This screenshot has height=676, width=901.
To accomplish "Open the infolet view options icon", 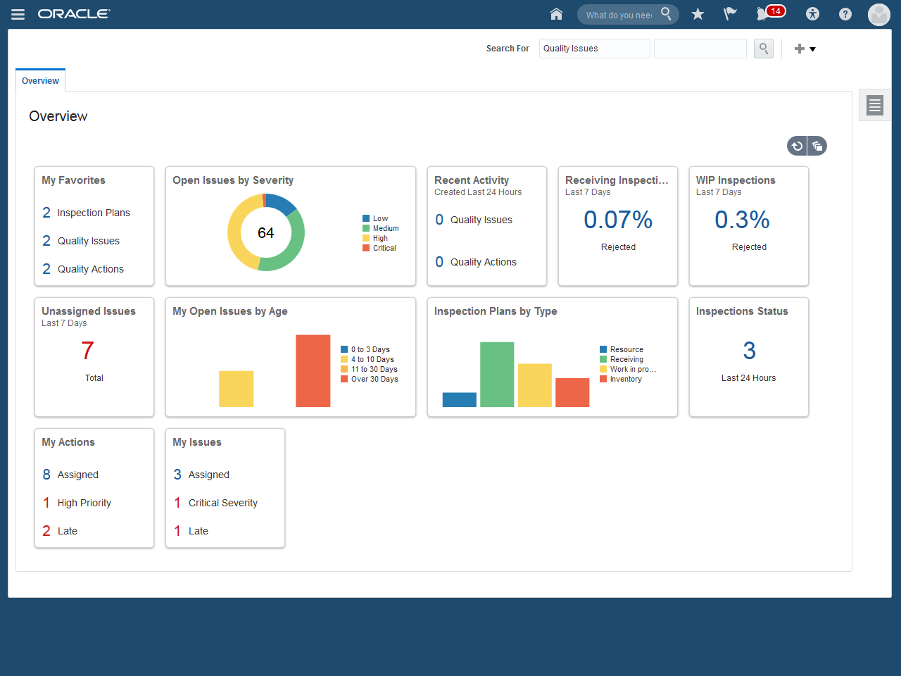I will pos(817,146).
